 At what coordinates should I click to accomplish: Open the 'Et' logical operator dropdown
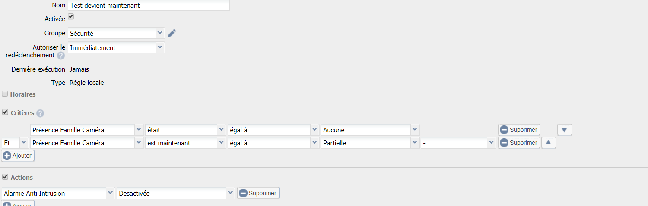[15, 143]
